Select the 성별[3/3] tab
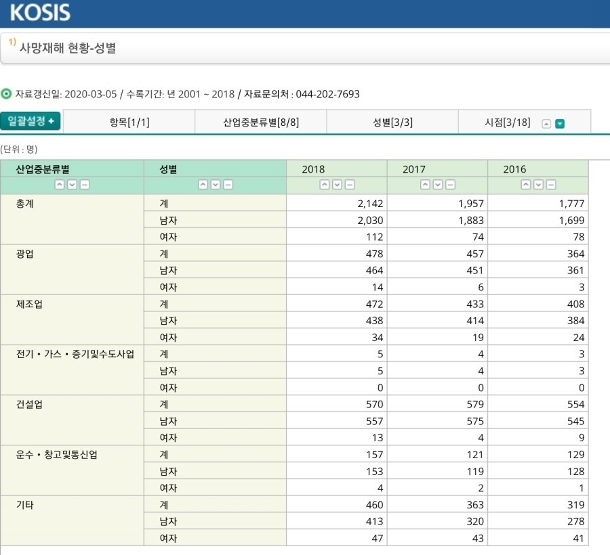 pos(390,122)
